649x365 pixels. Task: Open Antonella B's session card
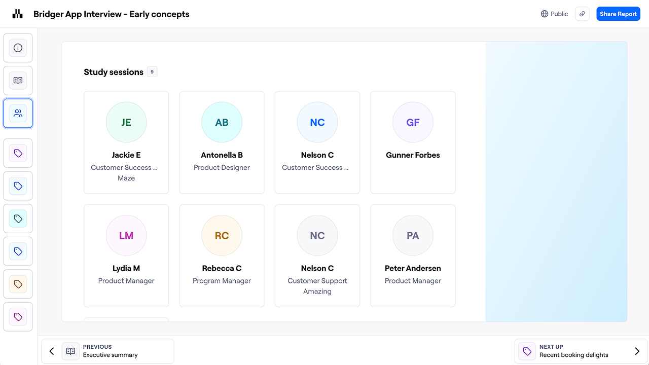pos(222,142)
